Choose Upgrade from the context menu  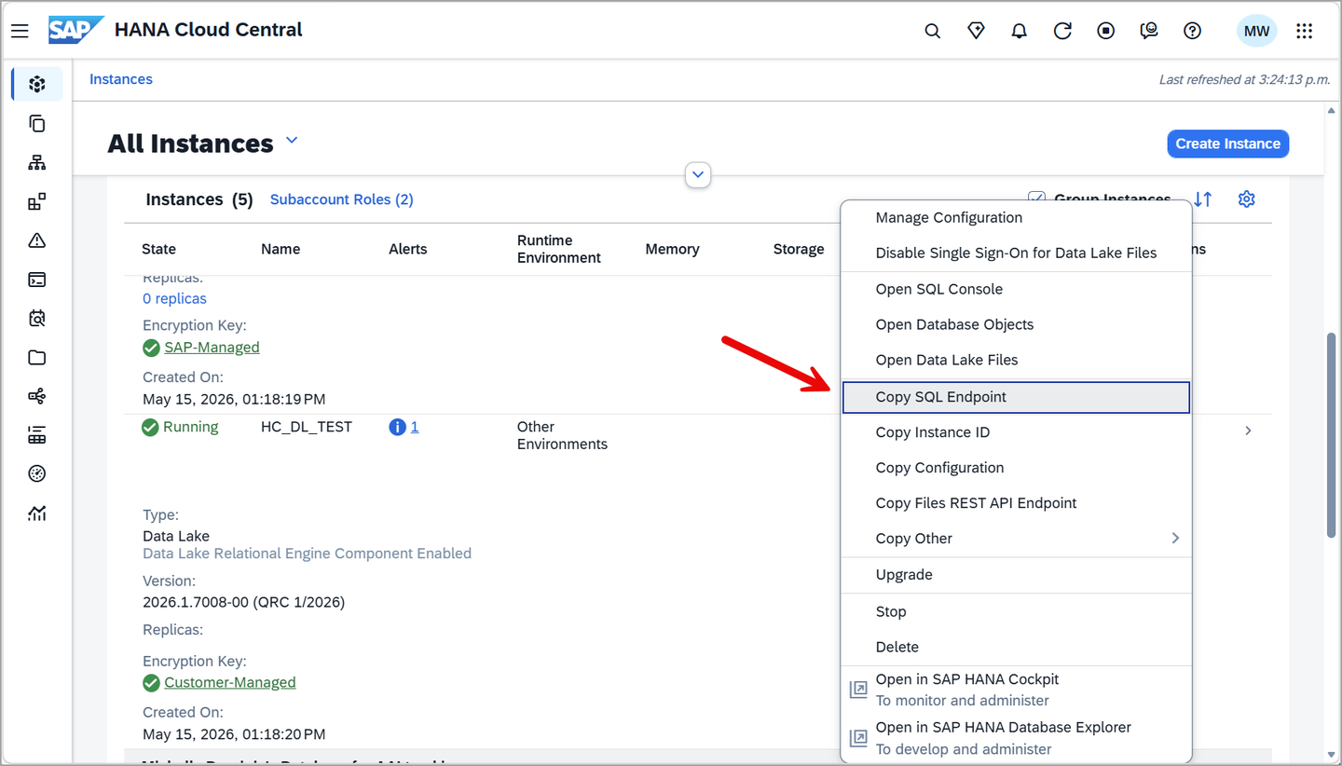coord(1016,575)
